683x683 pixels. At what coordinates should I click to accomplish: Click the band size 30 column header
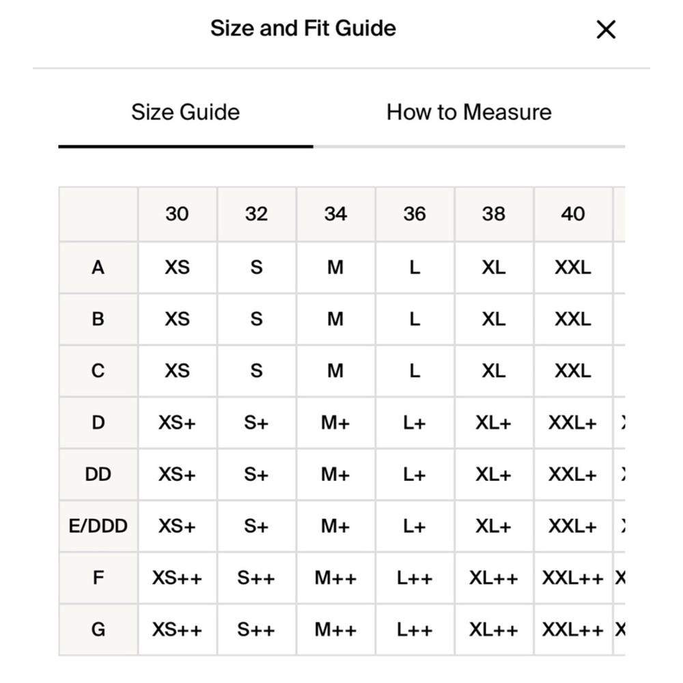[x=178, y=214]
